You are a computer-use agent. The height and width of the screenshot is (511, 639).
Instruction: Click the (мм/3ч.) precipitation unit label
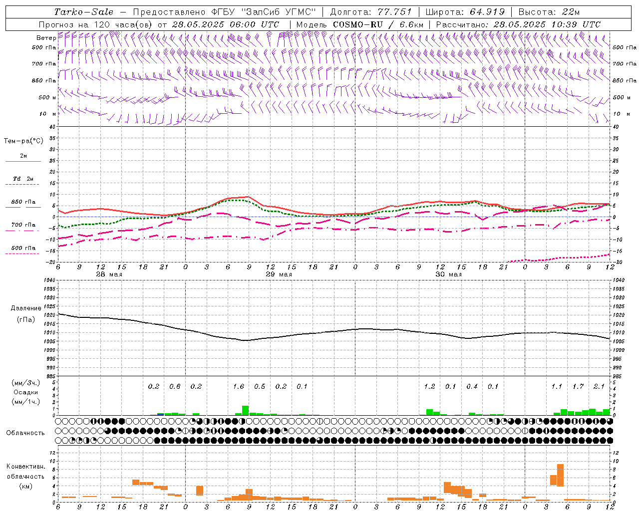coord(25,383)
